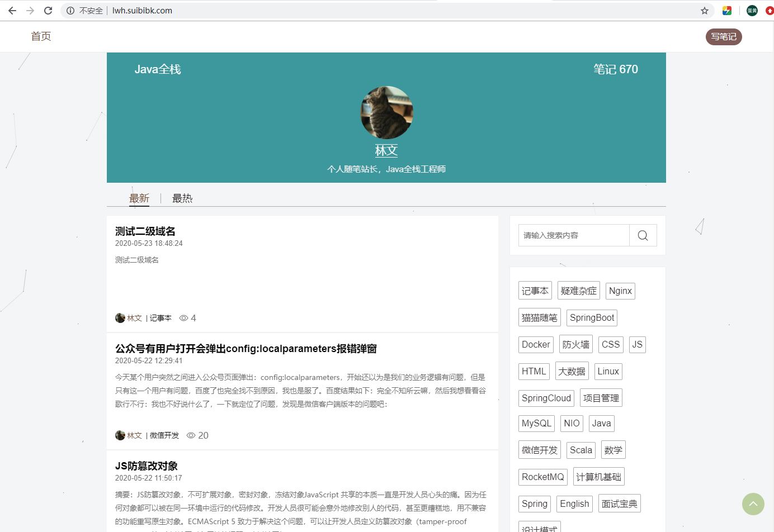Click the red update icon in browser toolbar
The image size is (774, 532).
(x=770, y=11)
